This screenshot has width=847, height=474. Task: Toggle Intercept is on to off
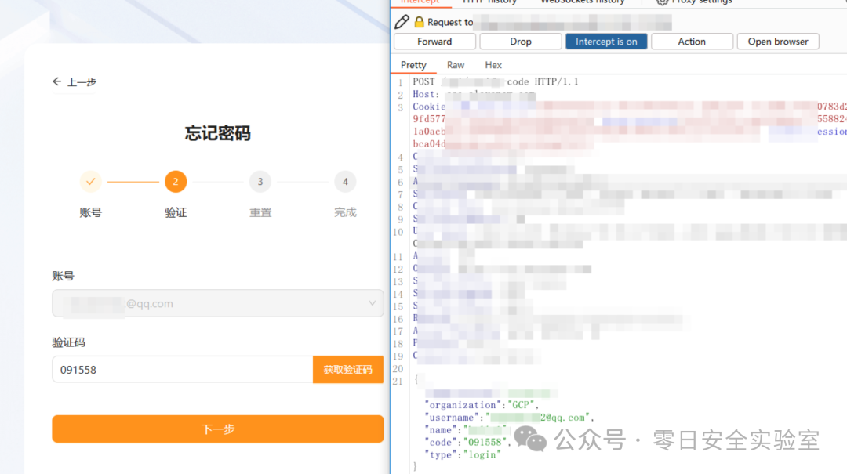click(605, 41)
